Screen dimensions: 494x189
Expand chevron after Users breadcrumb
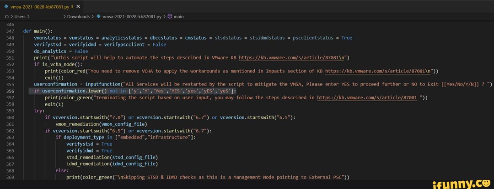[28, 17]
